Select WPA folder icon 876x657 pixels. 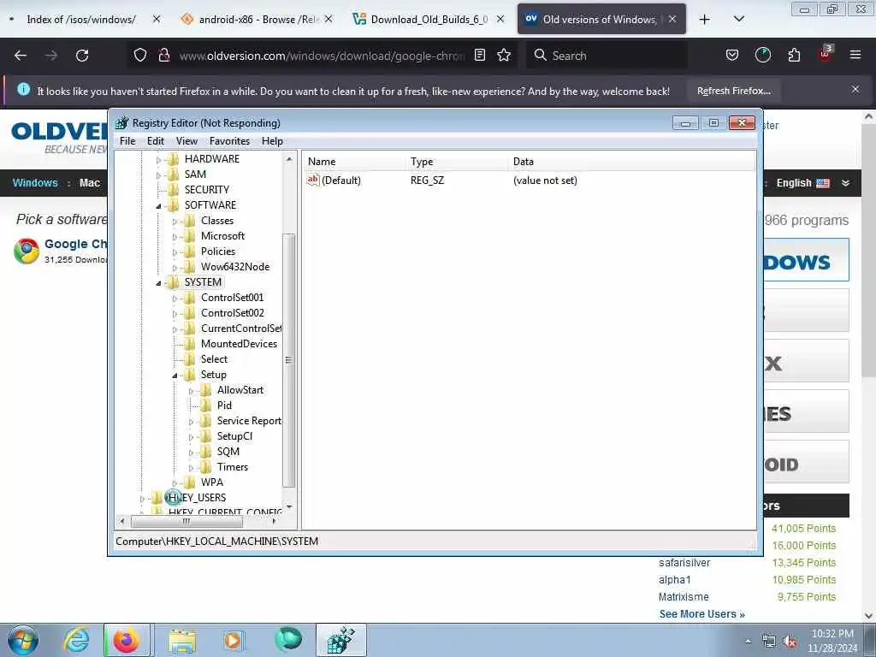tap(190, 482)
